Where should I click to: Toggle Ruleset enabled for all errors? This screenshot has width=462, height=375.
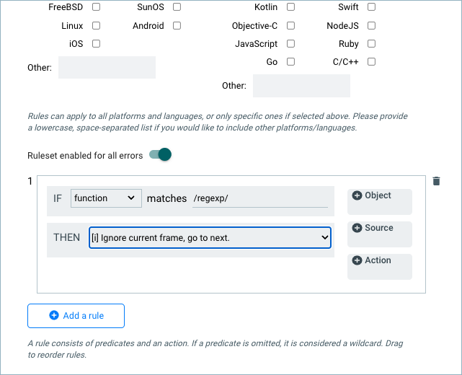click(160, 154)
